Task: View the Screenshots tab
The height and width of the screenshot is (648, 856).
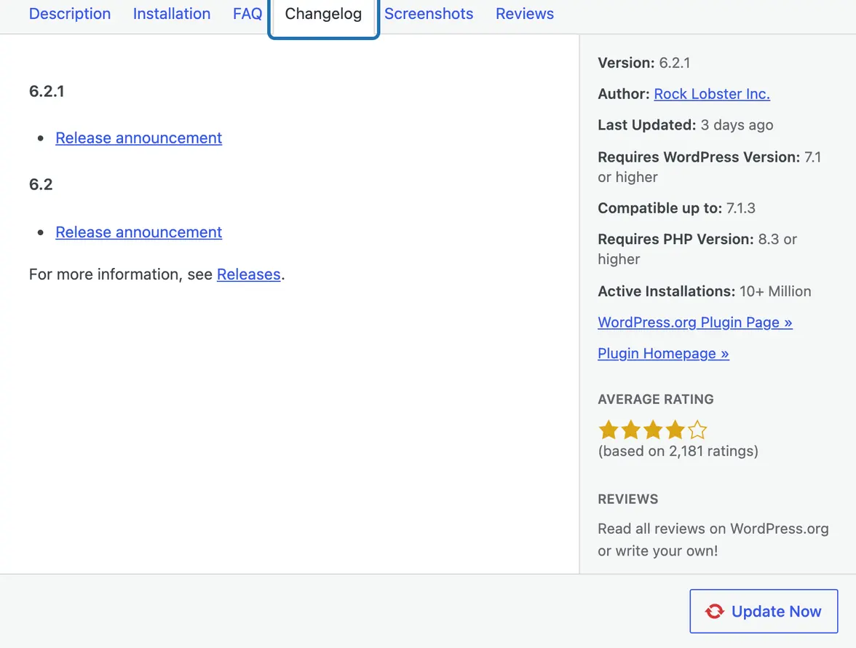Action: click(x=429, y=14)
